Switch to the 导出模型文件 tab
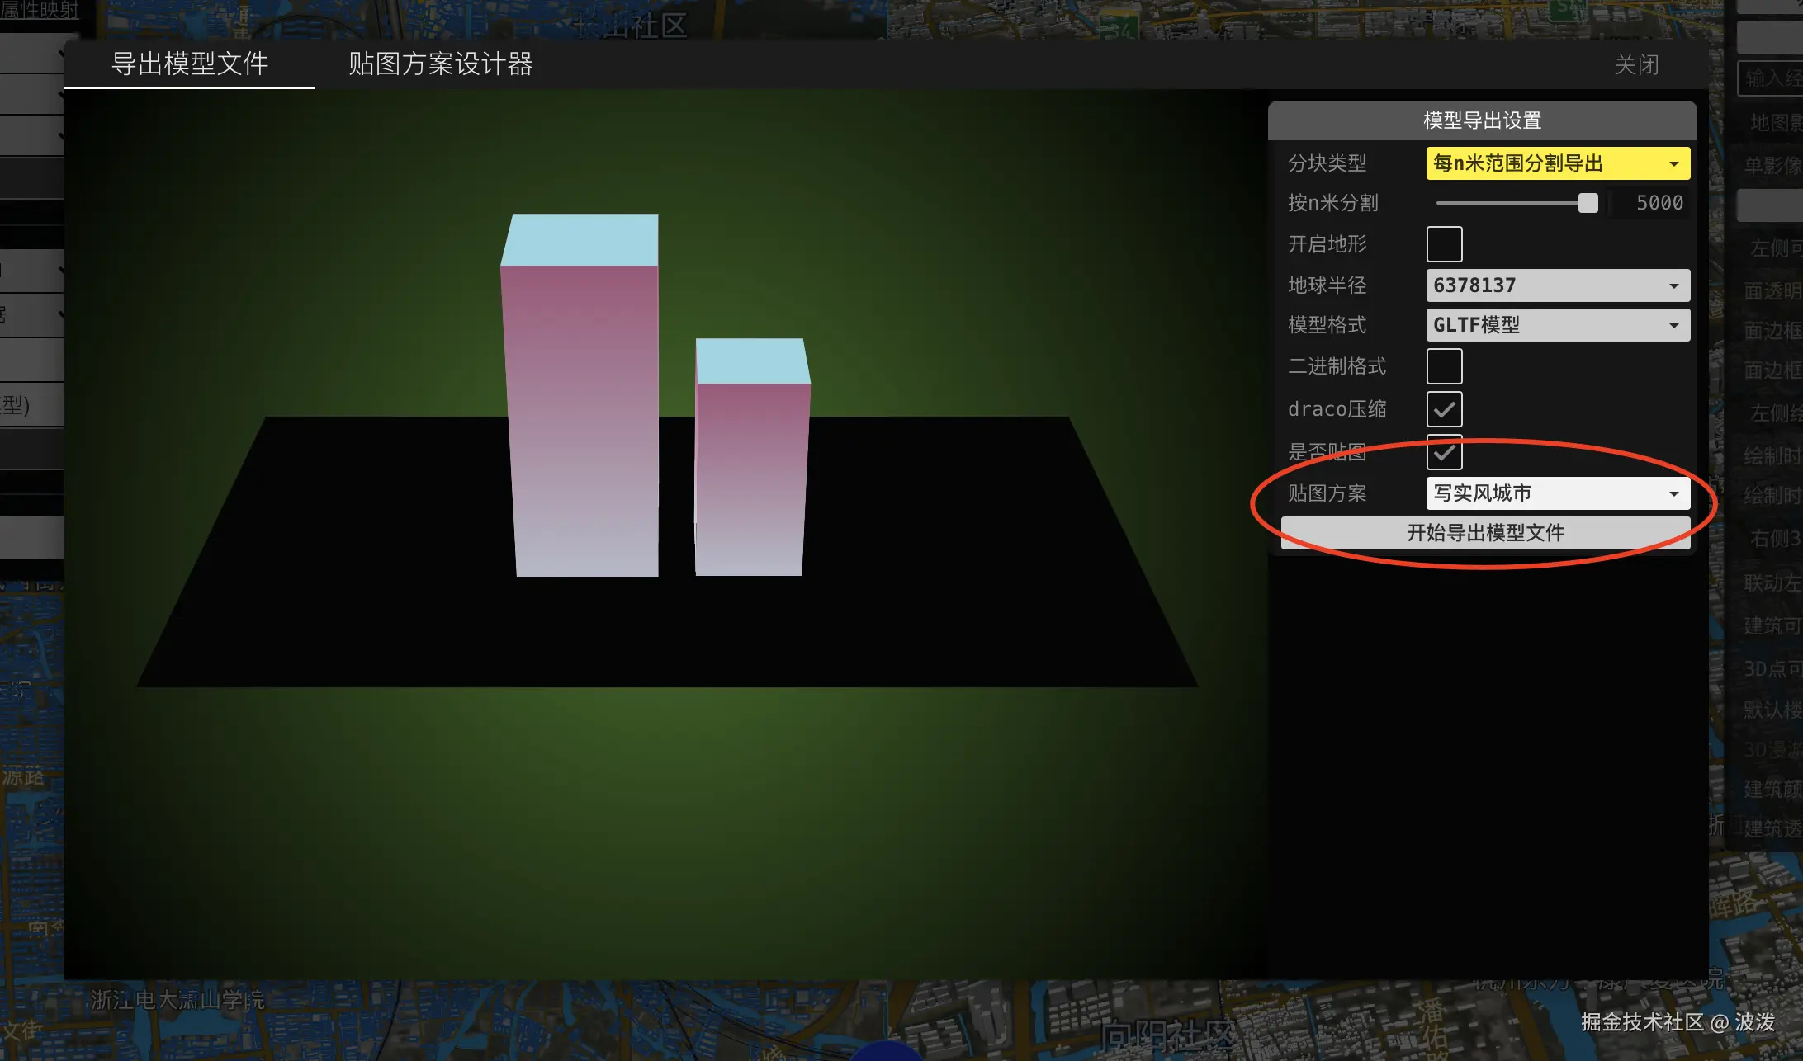Screen dimensions: 1803x1061 pos(189,64)
